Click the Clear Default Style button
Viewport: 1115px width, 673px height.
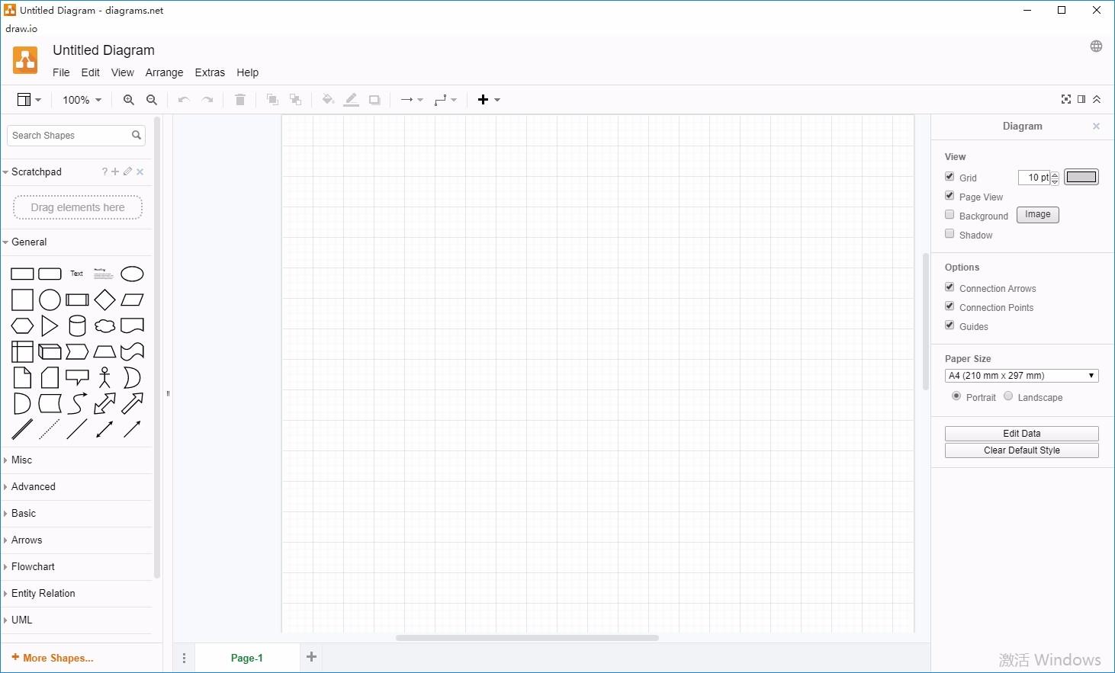click(1022, 450)
